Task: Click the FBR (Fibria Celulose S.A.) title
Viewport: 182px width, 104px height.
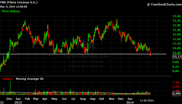Action: point(19,2)
